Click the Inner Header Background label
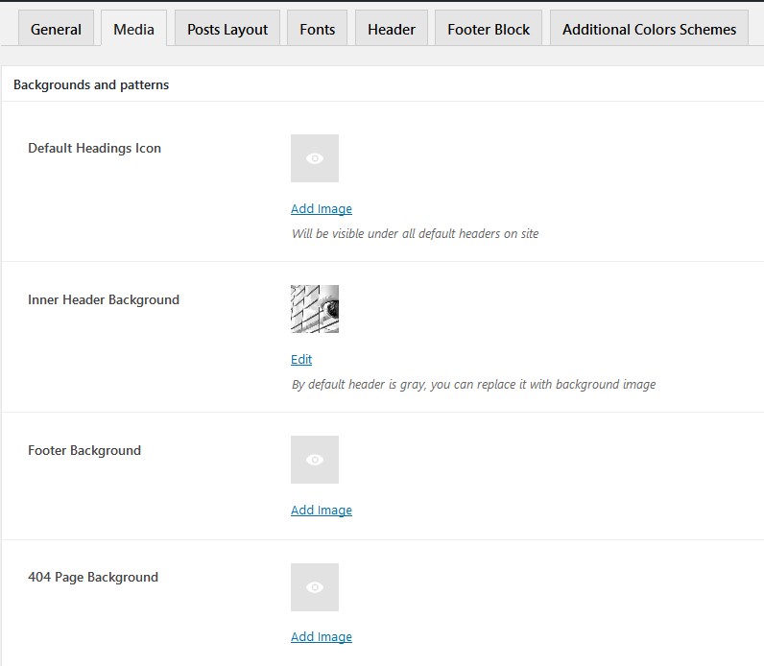Screen dimensions: 764x666 [x=104, y=299]
